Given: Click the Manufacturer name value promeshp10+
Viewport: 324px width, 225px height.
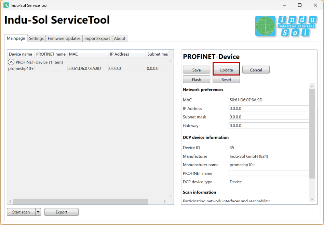Looking at the screenshot, I should [x=242, y=165].
